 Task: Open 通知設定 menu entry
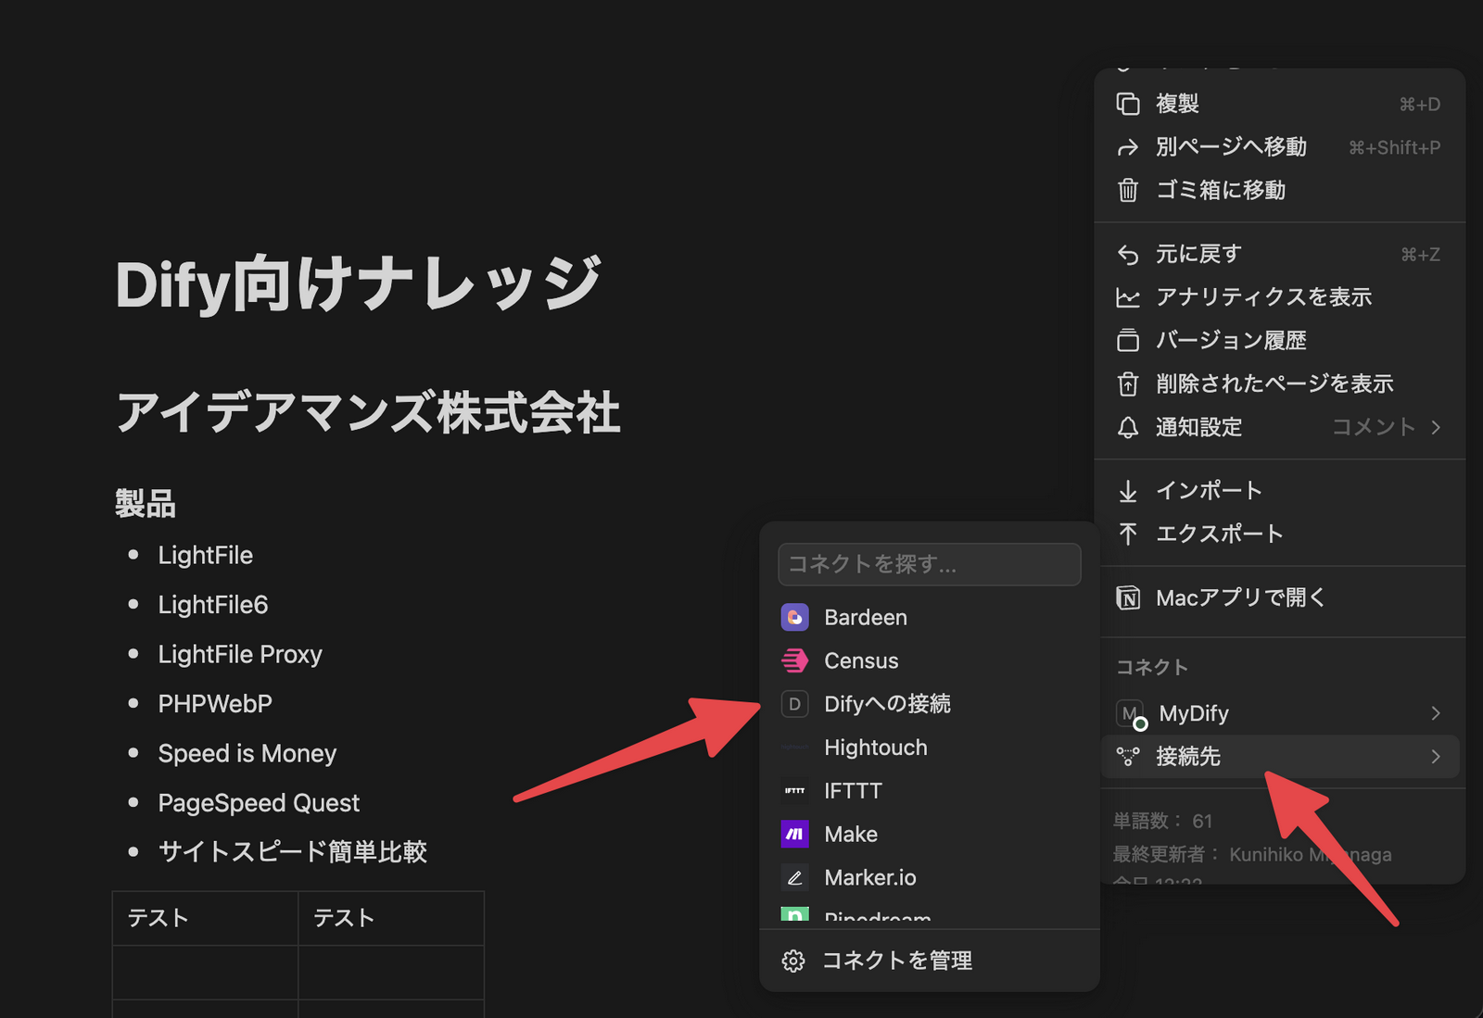(x=1279, y=427)
